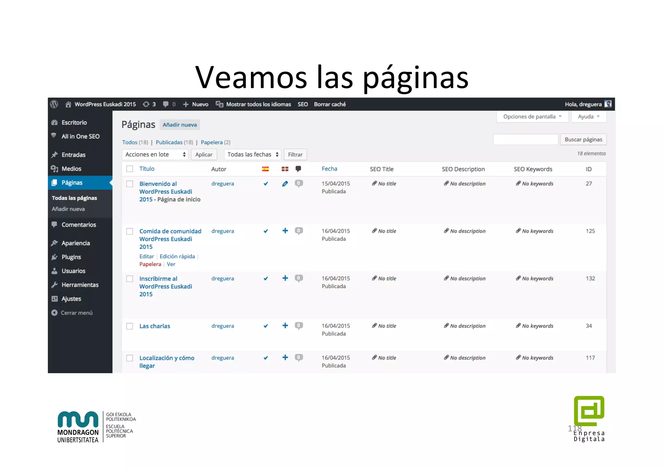The height and width of the screenshot is (469, 664).
Task: Click the Basque flag column header
Action: [285, 169]
